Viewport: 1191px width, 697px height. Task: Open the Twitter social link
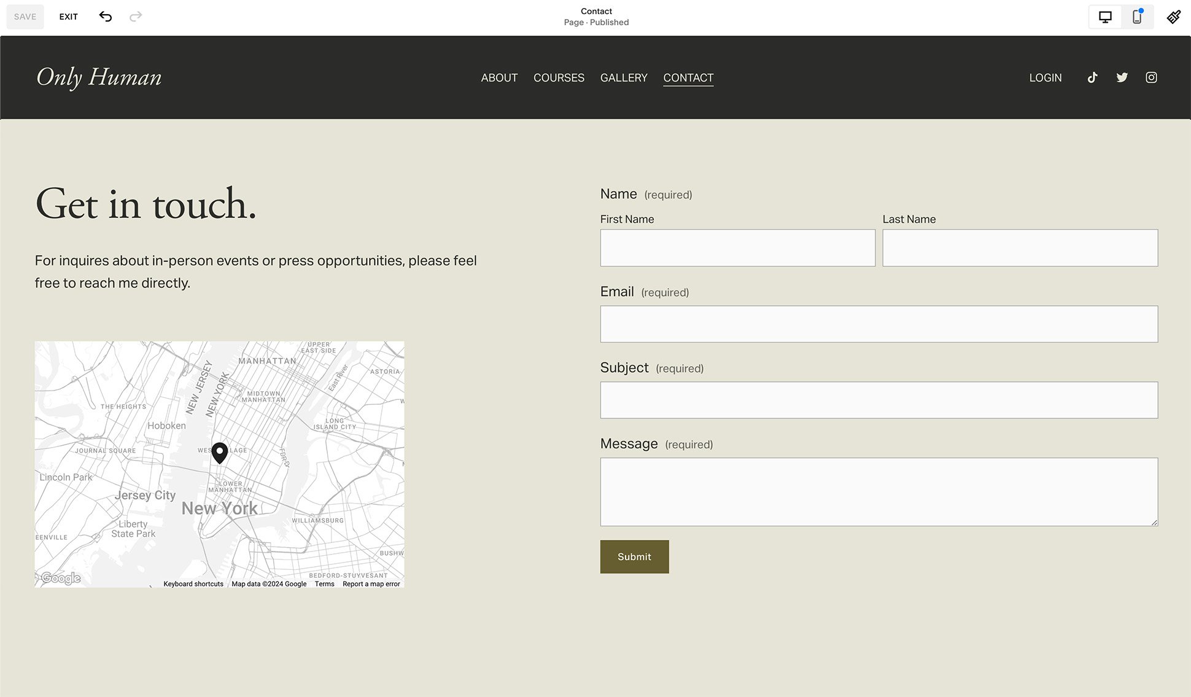click(x=1122, y=77)
